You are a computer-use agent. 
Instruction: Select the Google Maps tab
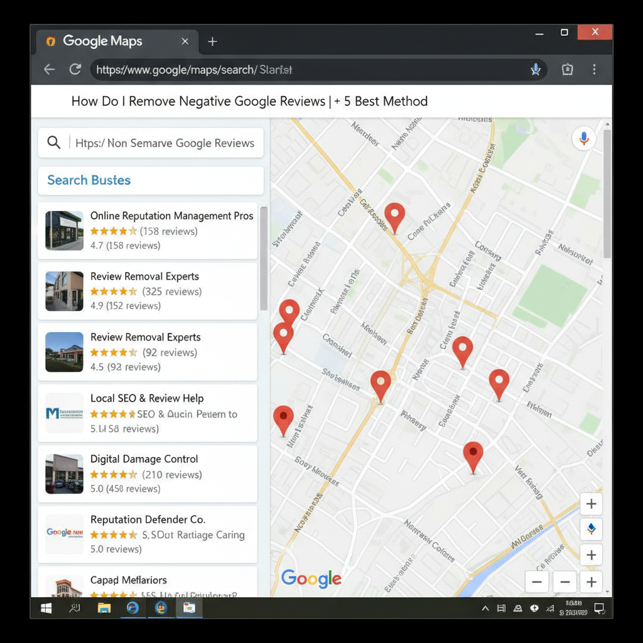click(x=117, y=41)
